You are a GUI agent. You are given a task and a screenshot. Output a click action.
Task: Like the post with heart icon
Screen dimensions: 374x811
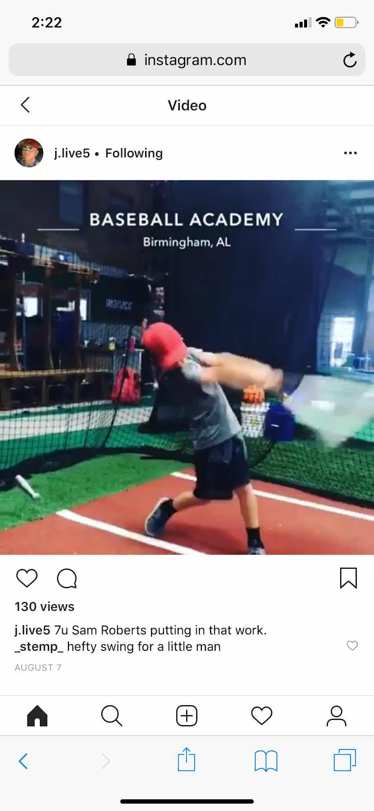(27, 578)
